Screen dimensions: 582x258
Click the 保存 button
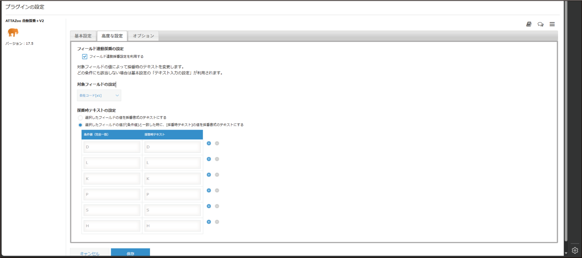[131, 253]
